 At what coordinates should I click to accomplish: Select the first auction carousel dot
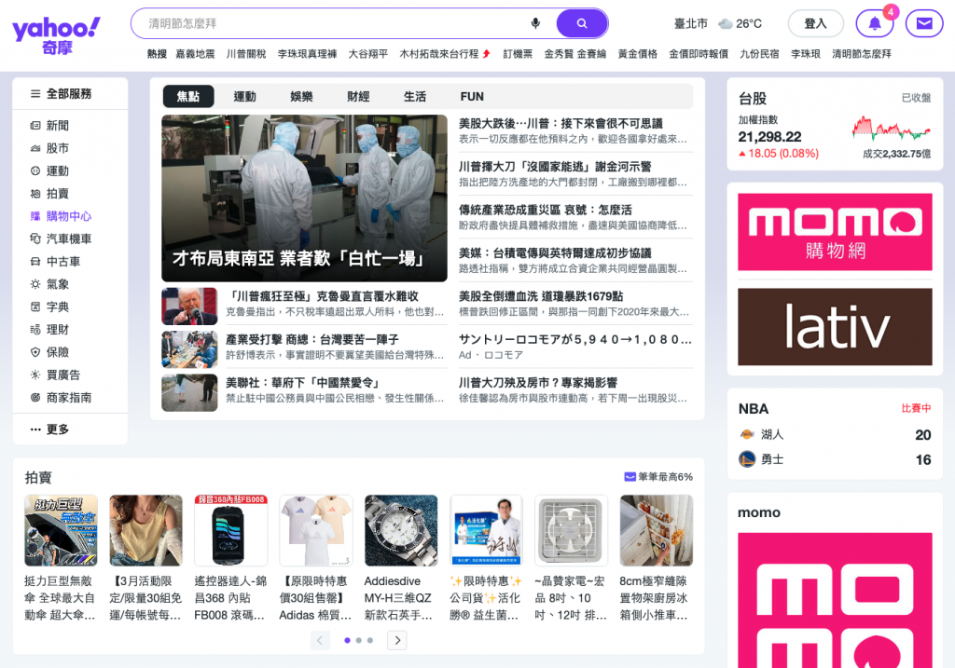[x=347, y=640]
